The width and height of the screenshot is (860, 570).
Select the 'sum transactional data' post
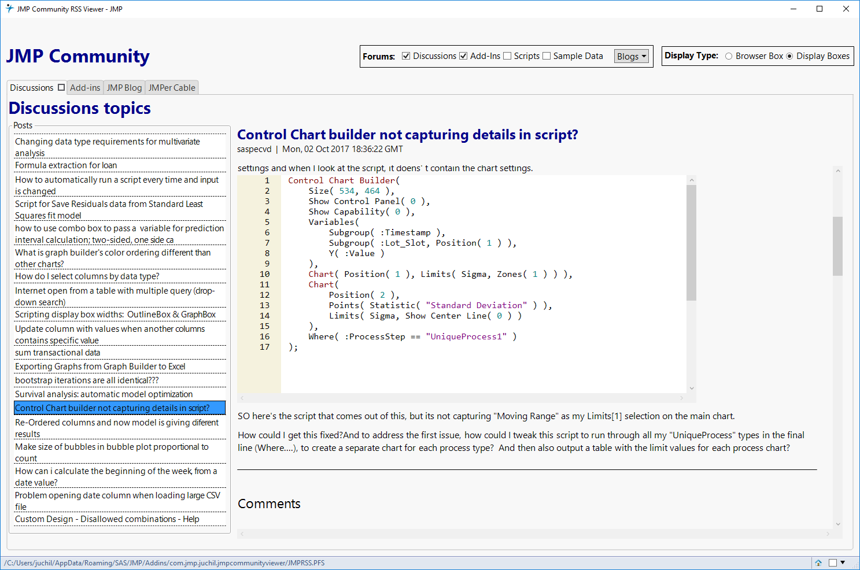[57, 353]
